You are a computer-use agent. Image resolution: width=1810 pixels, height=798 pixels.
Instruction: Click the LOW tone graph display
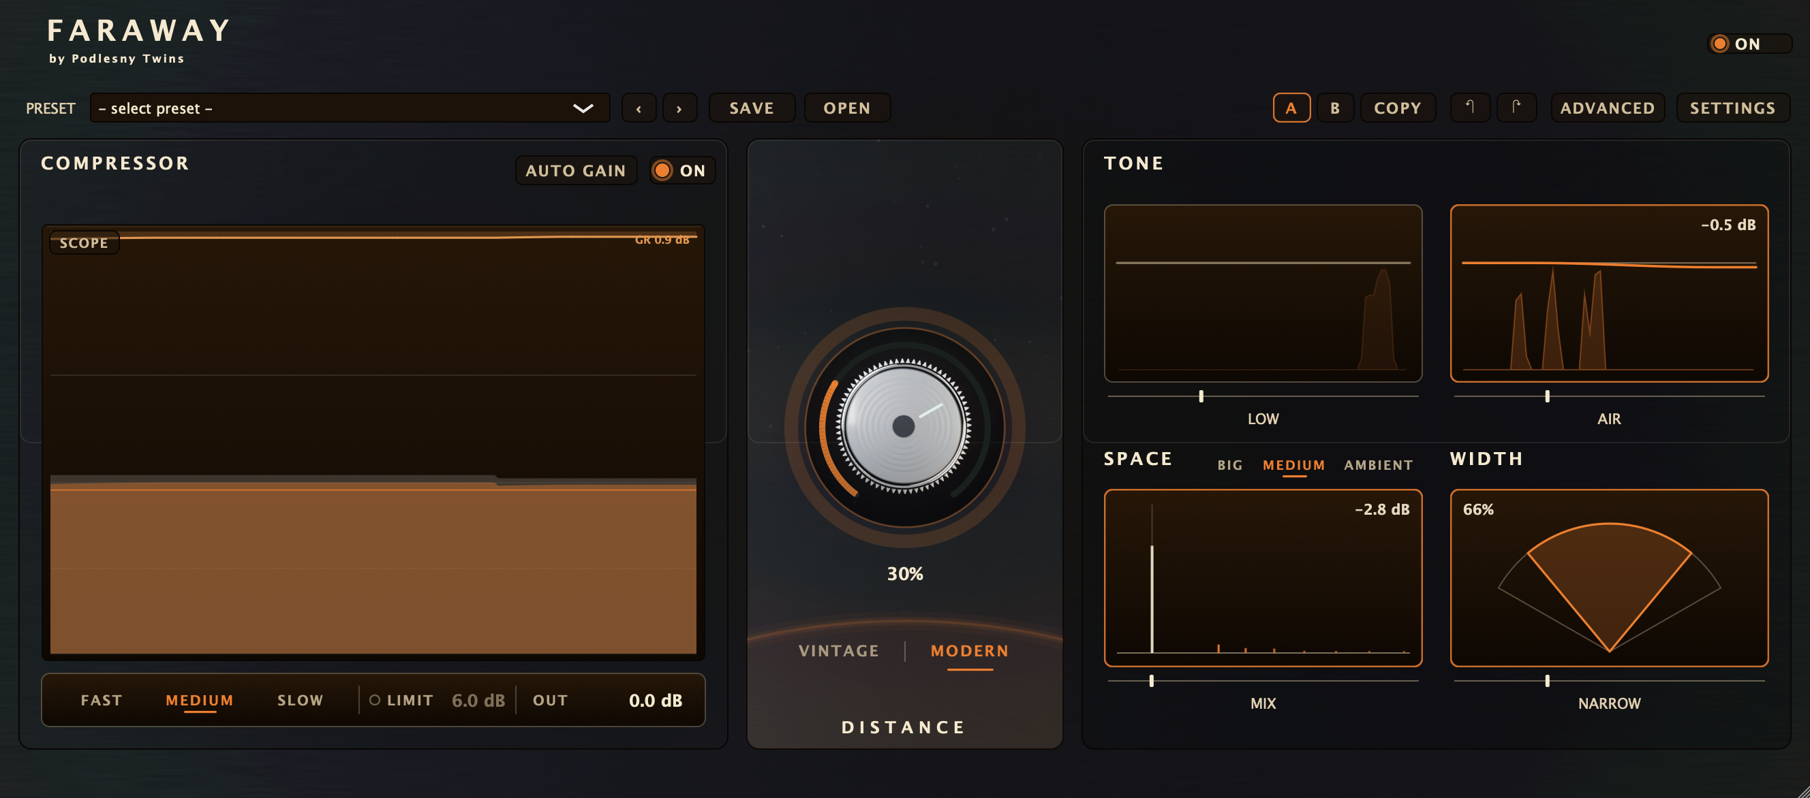pos(1263,293)
